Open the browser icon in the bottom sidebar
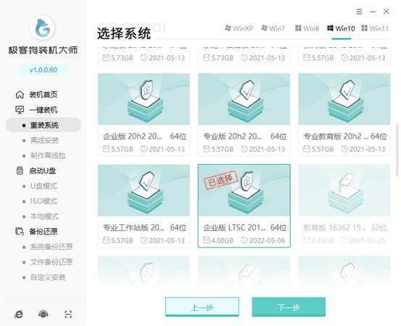The width and height of the screenshot is (401, 326). pyautogui.click(x=19, y=314)
